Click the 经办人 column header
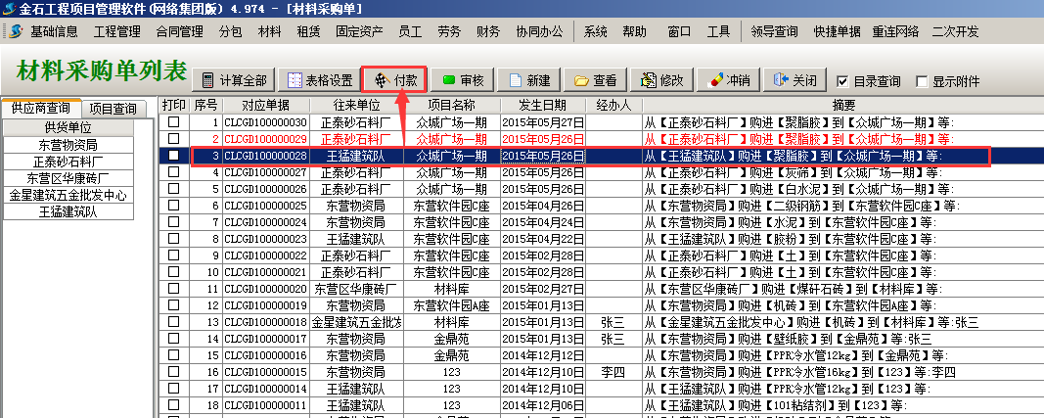Screen dimensions: 1044x418 click(613, 106)
